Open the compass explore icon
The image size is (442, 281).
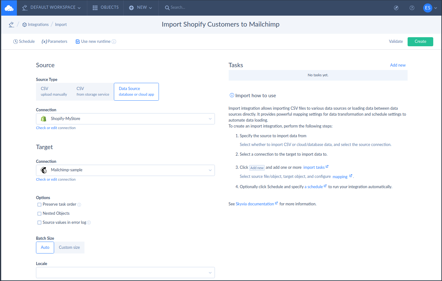pos(396,8)
